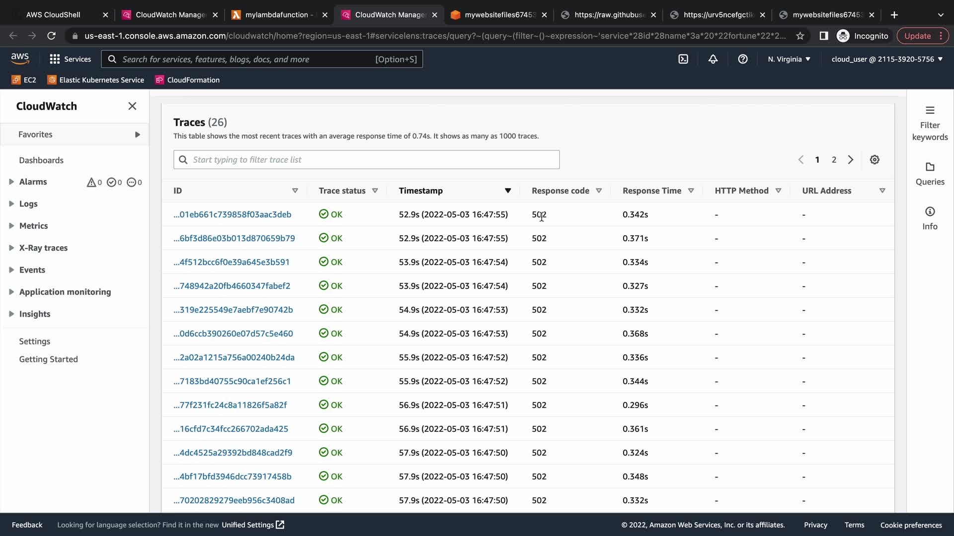Expand X-Ray traces section

pyautogui.click(x=11, y=248)
